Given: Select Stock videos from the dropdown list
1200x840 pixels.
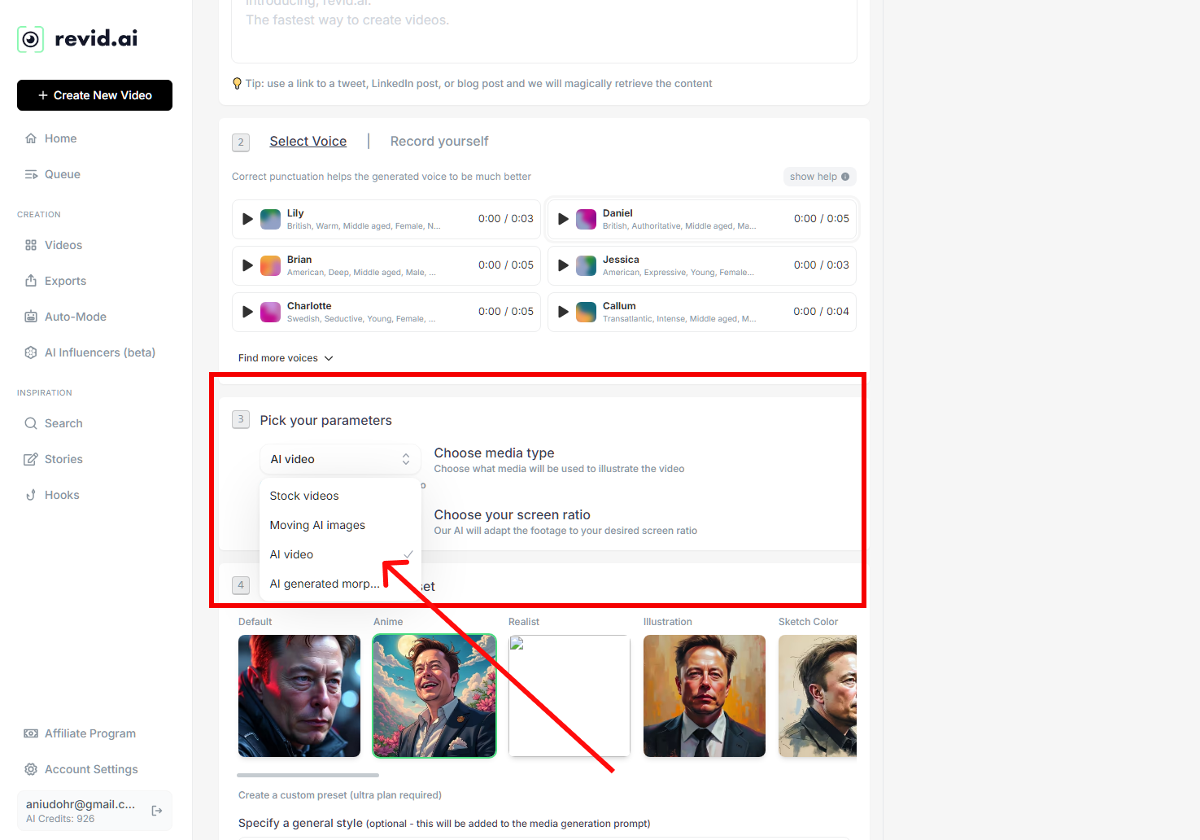Looking at the screenshot, I should [304, 496].
